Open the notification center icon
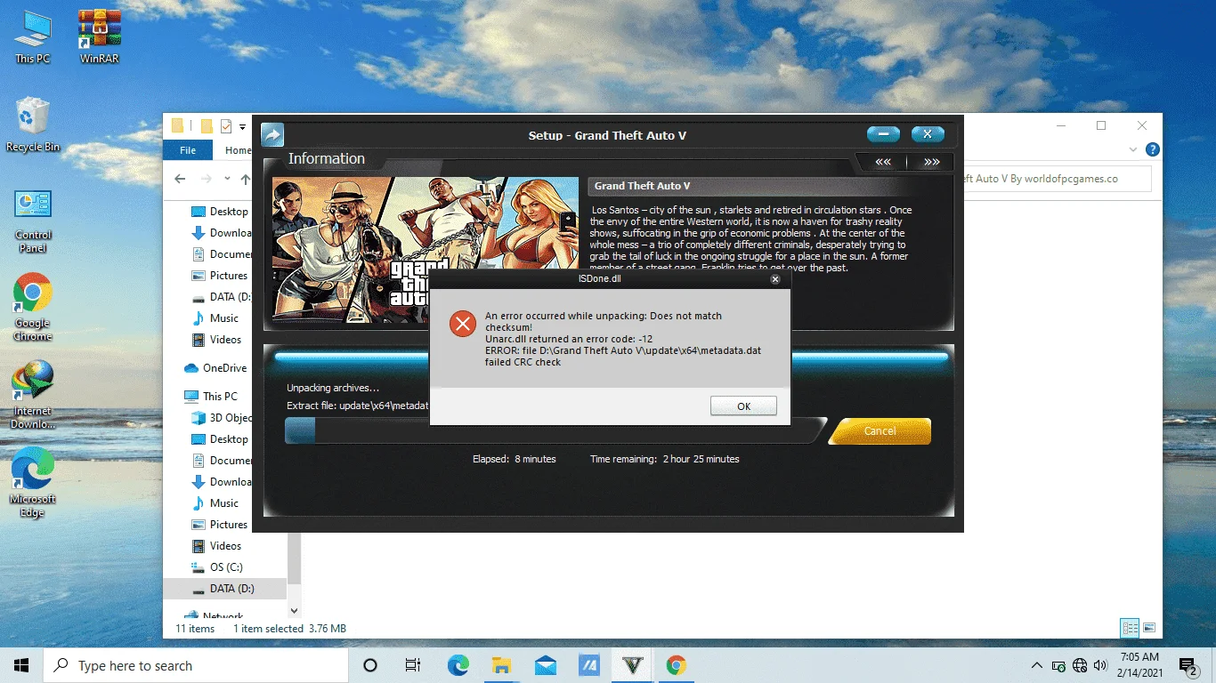Screen dimensions: 1216x683 (x=1188, y=665)
